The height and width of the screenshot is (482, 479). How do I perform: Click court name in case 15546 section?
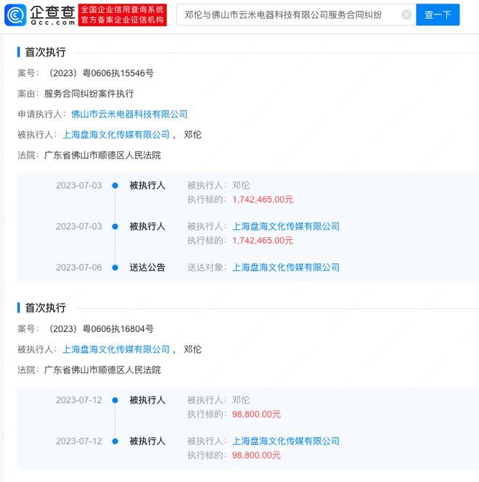[x=102, y=155]
